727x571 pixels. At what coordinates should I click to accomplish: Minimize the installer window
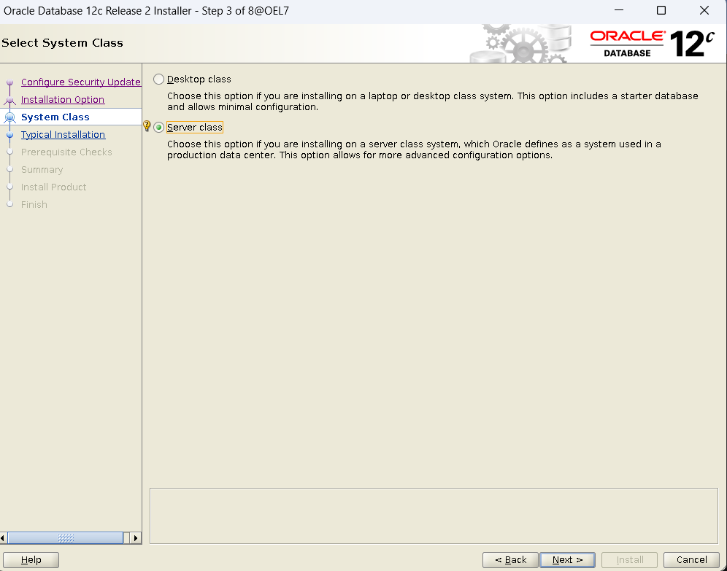(x=619, y=10)
